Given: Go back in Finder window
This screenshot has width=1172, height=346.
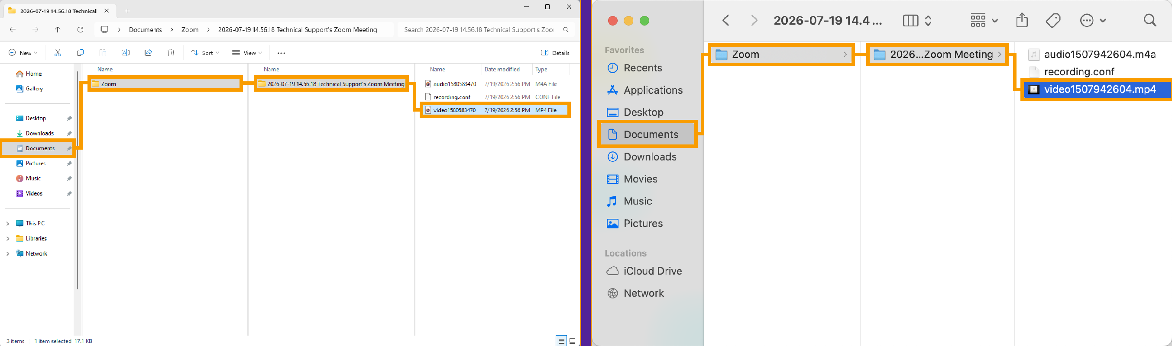Looking at the screenshot, I should (726, 20).
